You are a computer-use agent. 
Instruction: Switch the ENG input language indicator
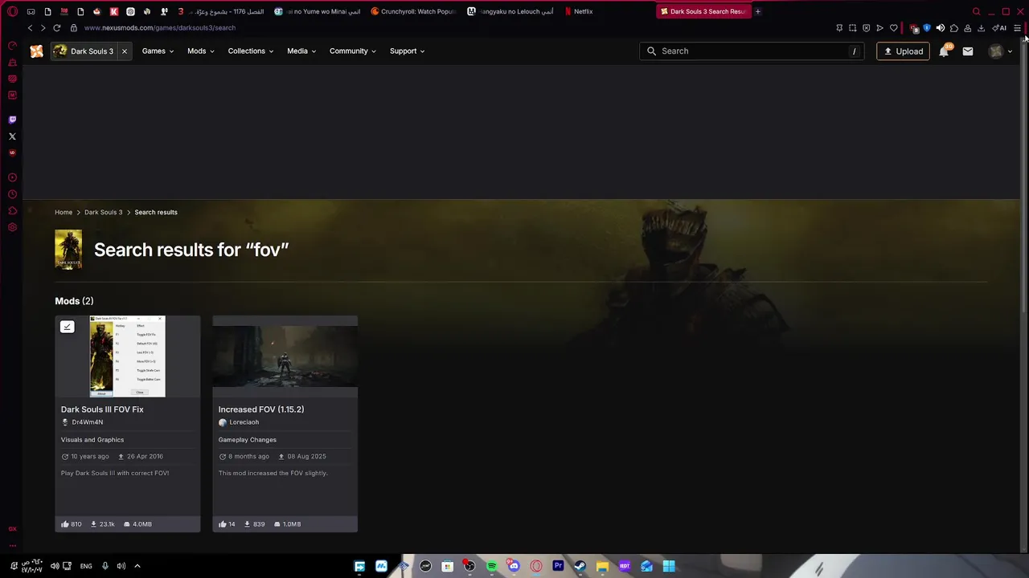coord(86,566)
